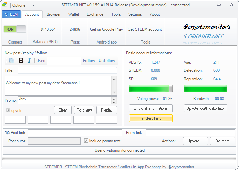
Task: Click the Post new button
Action: point(84,110)
